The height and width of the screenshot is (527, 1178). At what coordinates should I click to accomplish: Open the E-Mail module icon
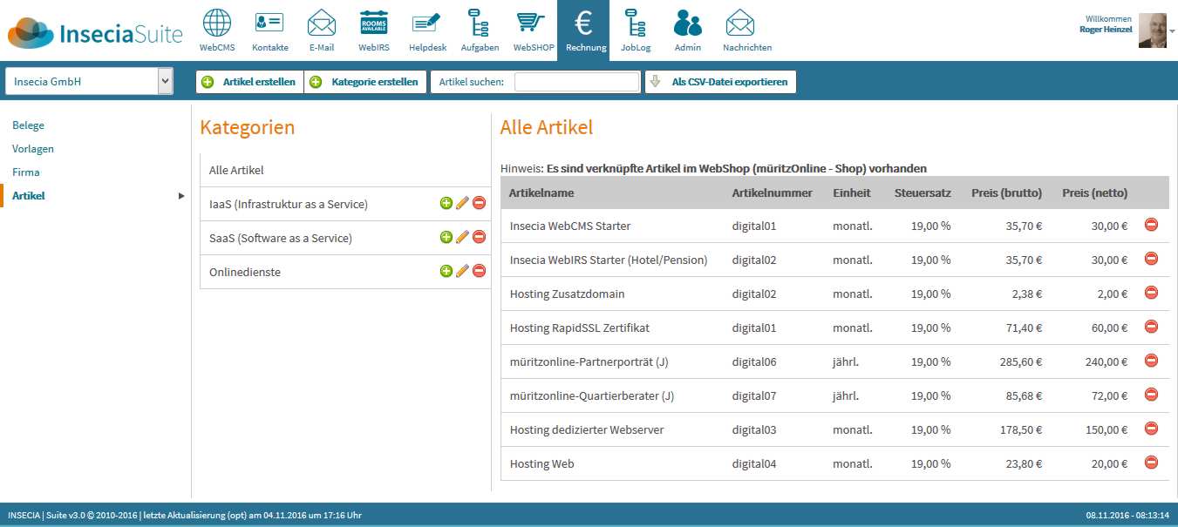322,24
